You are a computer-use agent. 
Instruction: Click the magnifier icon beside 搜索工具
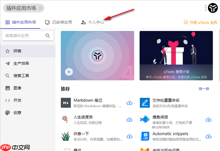(8, 76)
